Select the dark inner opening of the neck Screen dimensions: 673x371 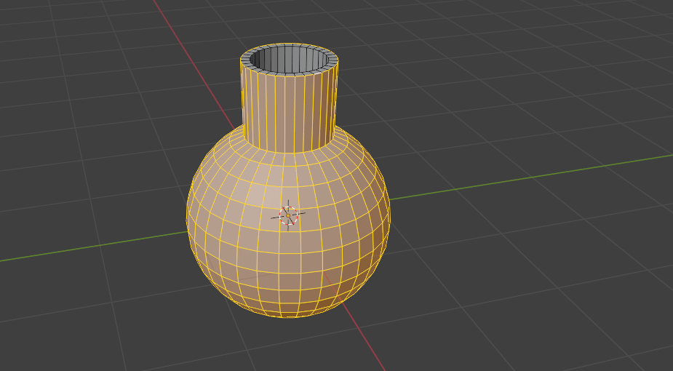tap(289, 60)
